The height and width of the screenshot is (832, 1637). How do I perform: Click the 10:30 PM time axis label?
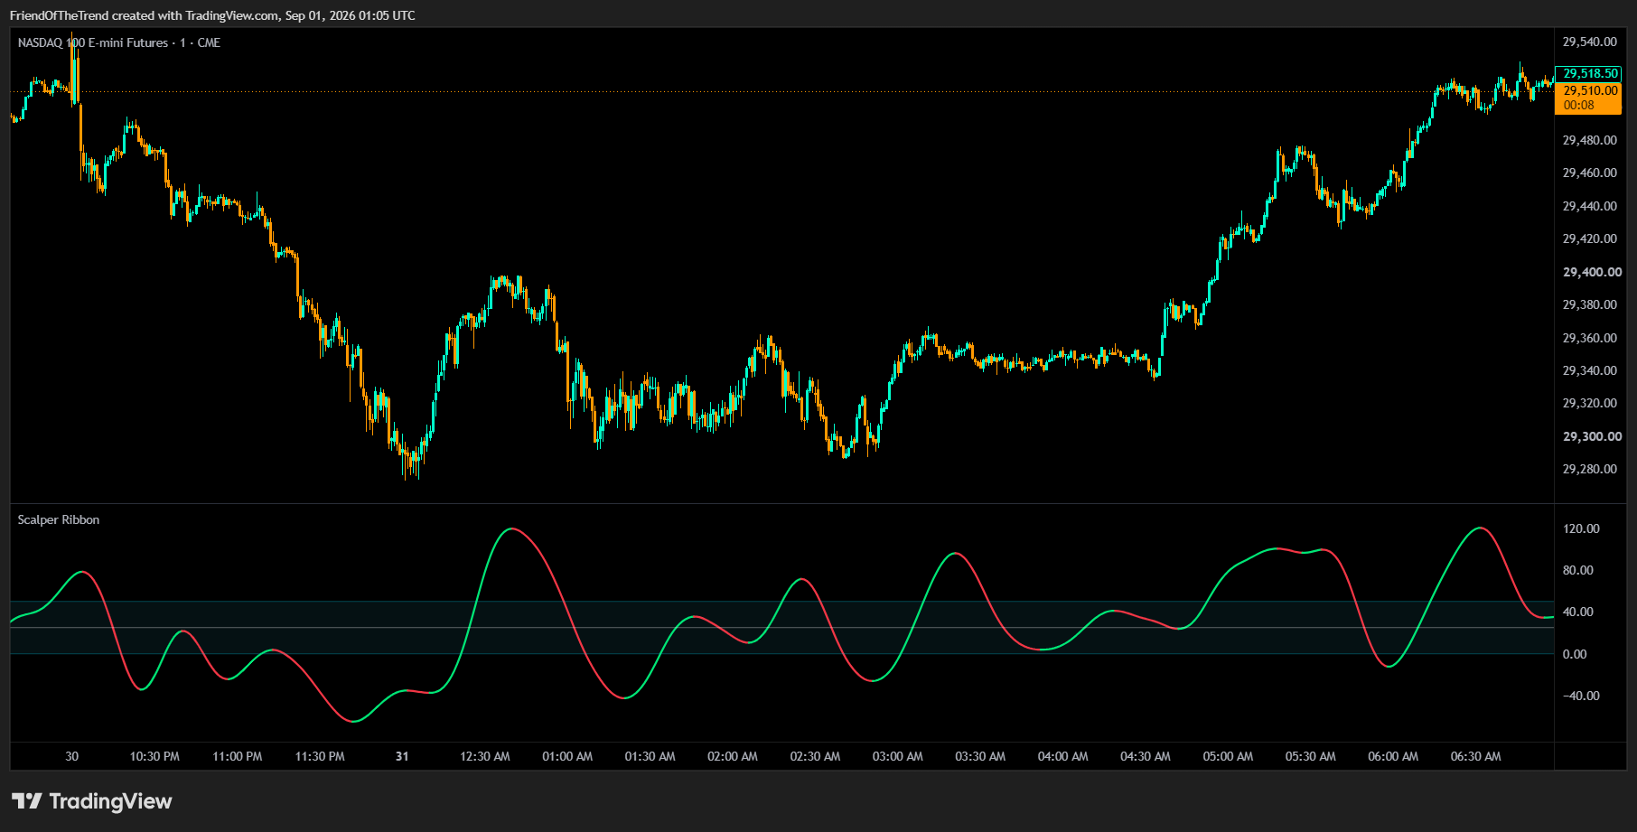[x=154, y=756]
